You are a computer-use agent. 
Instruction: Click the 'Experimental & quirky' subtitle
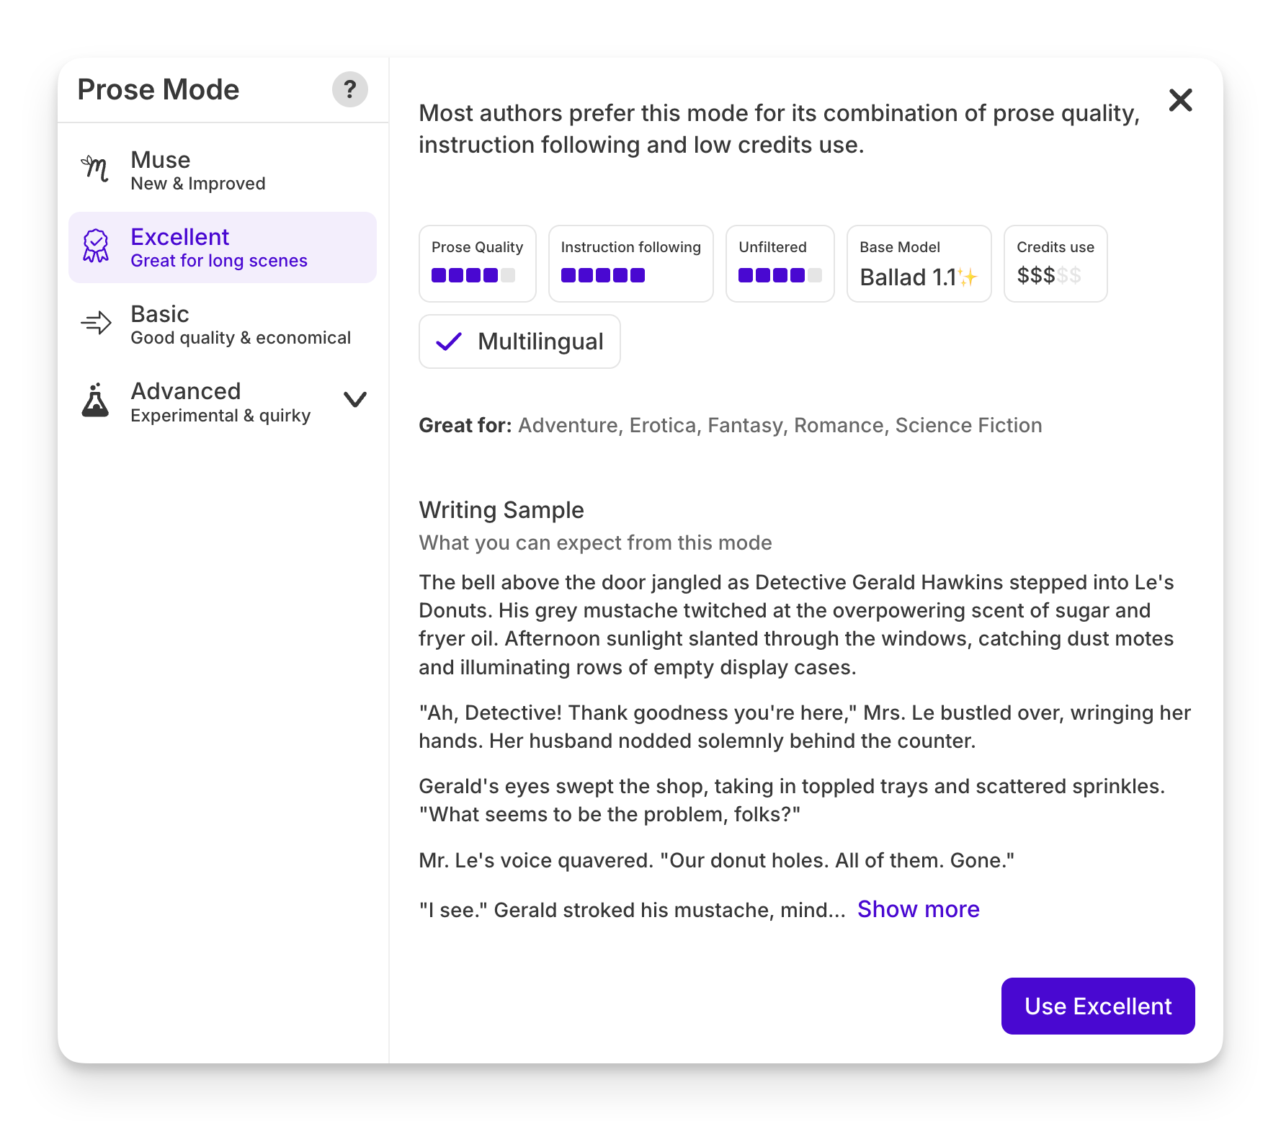pyautogui.click(x=220, y=416)
